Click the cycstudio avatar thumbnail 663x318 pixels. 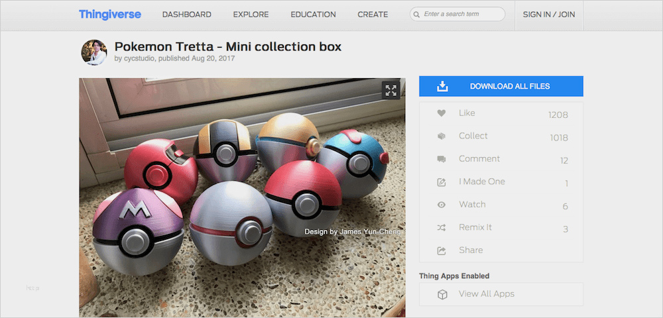94,52
